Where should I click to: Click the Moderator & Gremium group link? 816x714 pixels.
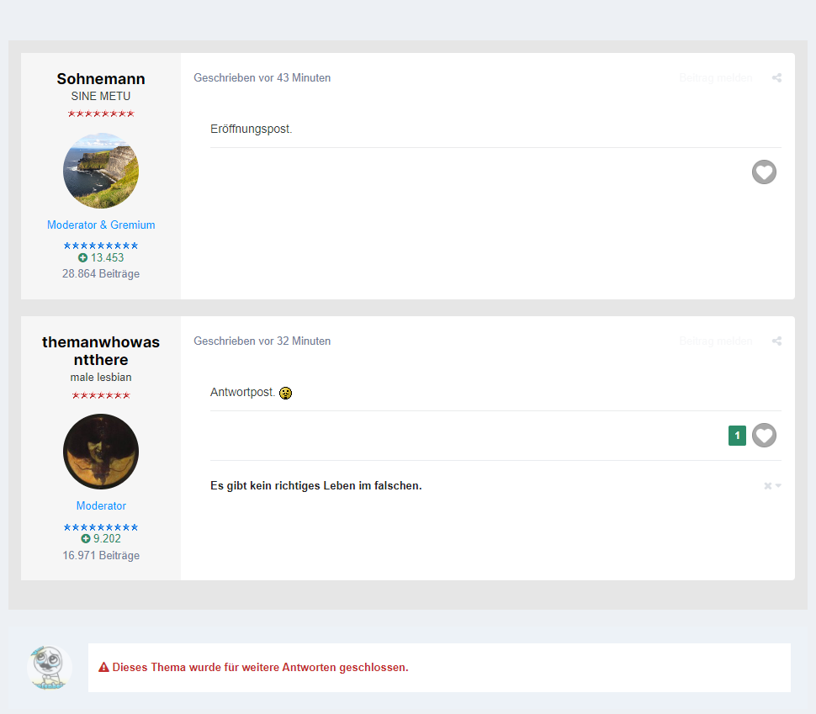pos(101,225)
